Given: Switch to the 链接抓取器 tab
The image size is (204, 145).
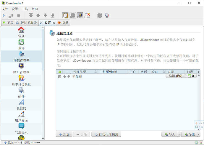Looking at the screenshot, I should tap(27, 23).
